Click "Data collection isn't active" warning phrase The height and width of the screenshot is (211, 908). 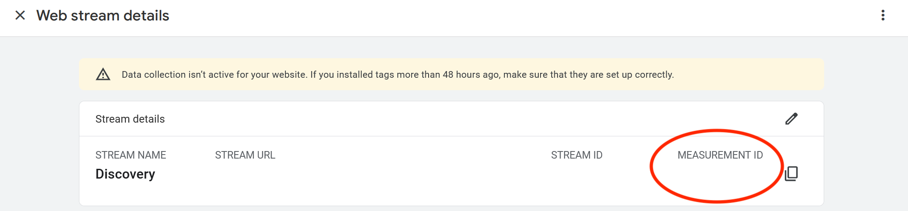coord(177,75)
